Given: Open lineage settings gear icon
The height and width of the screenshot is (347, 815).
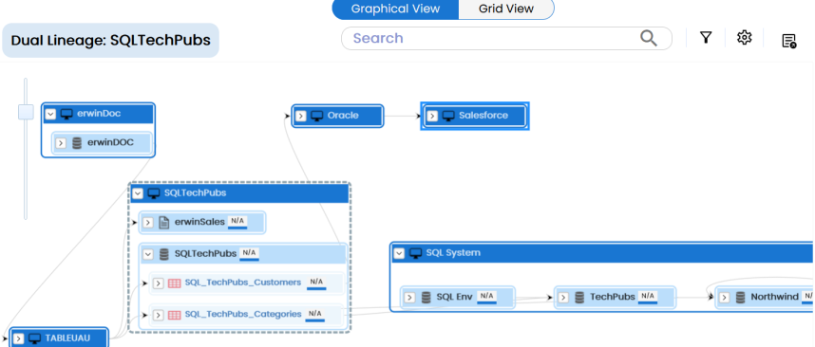Looking at the screenshot, I should 745,37.
